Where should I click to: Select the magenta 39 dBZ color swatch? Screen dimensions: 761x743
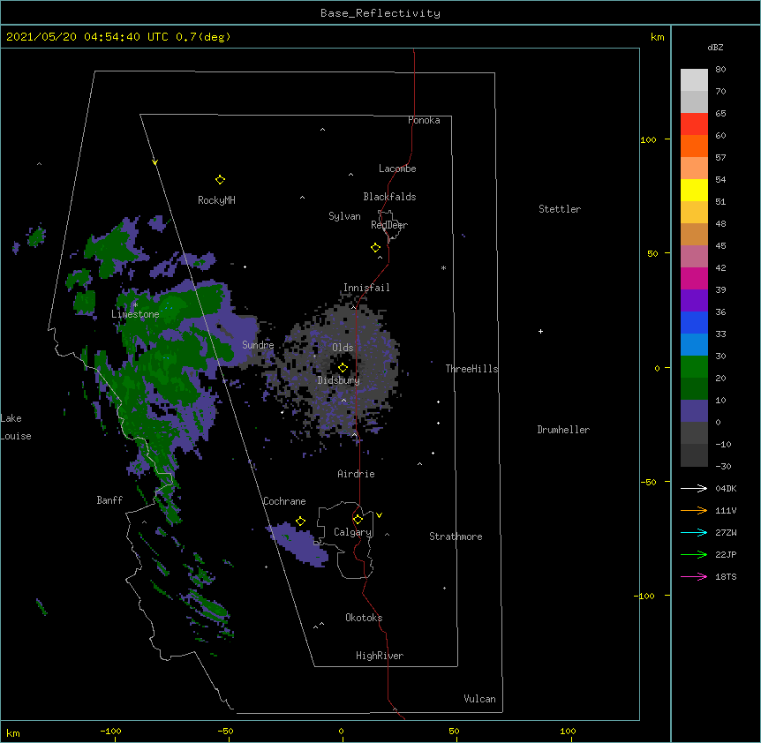click(x=694, y=278)
